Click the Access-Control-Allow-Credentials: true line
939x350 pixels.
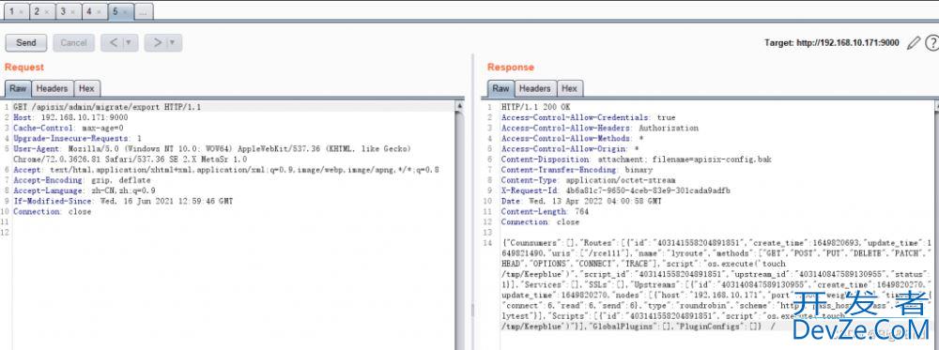[x=588, y=118]
